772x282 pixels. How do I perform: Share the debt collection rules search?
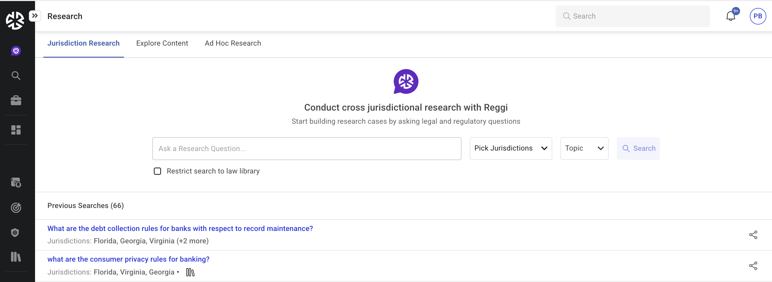tap(753, 235)
